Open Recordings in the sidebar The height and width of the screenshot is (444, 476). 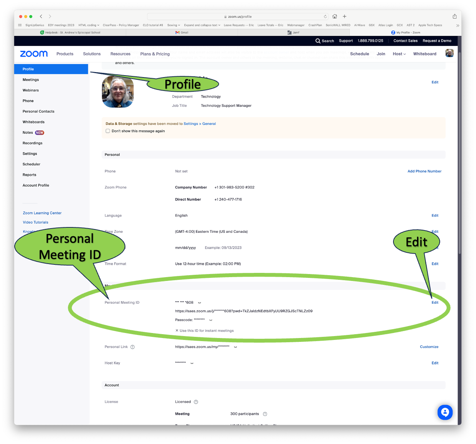[32, 143]
